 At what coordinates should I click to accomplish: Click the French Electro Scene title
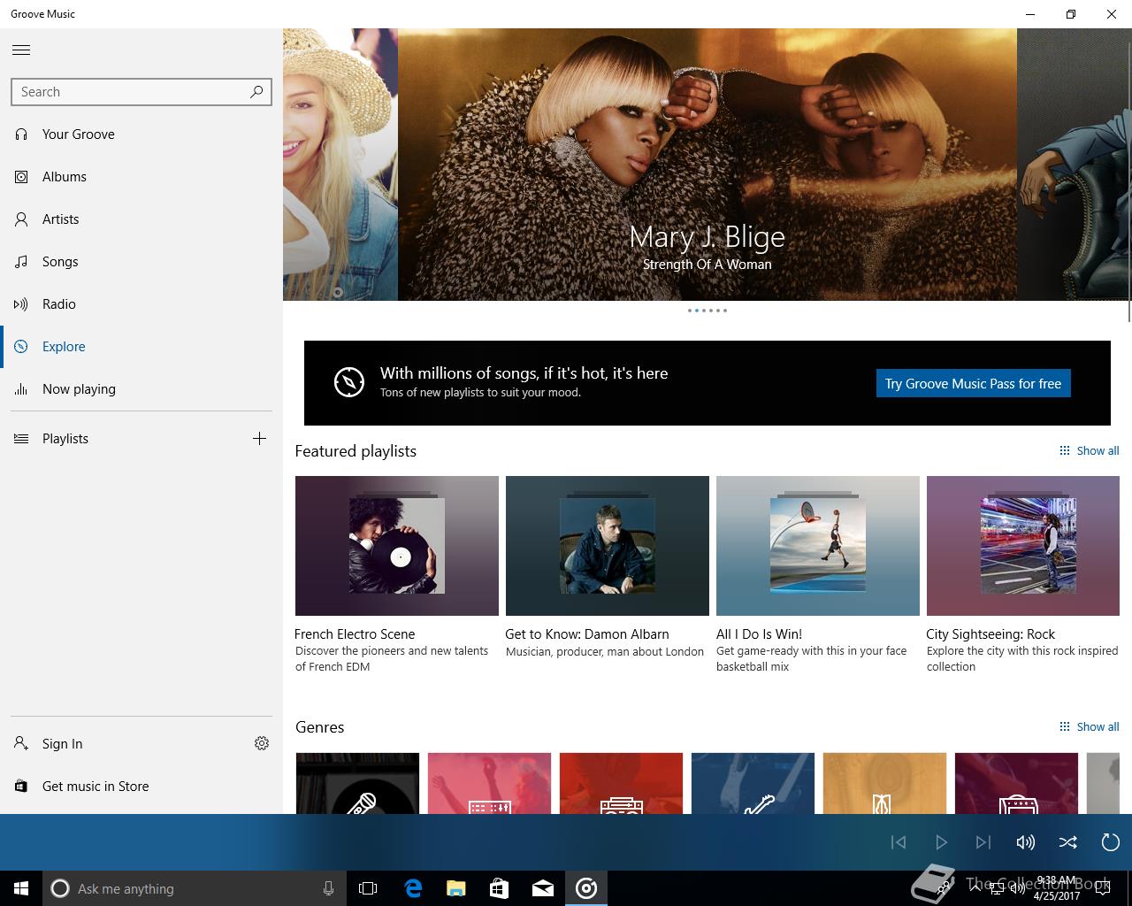pos(355,634)
